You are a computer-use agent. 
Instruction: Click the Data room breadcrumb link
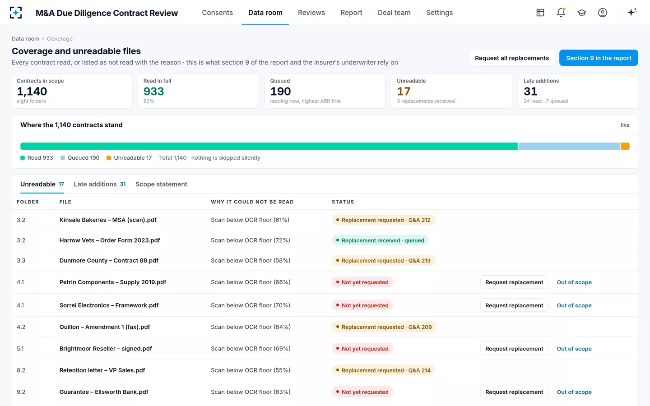(25, 39)
